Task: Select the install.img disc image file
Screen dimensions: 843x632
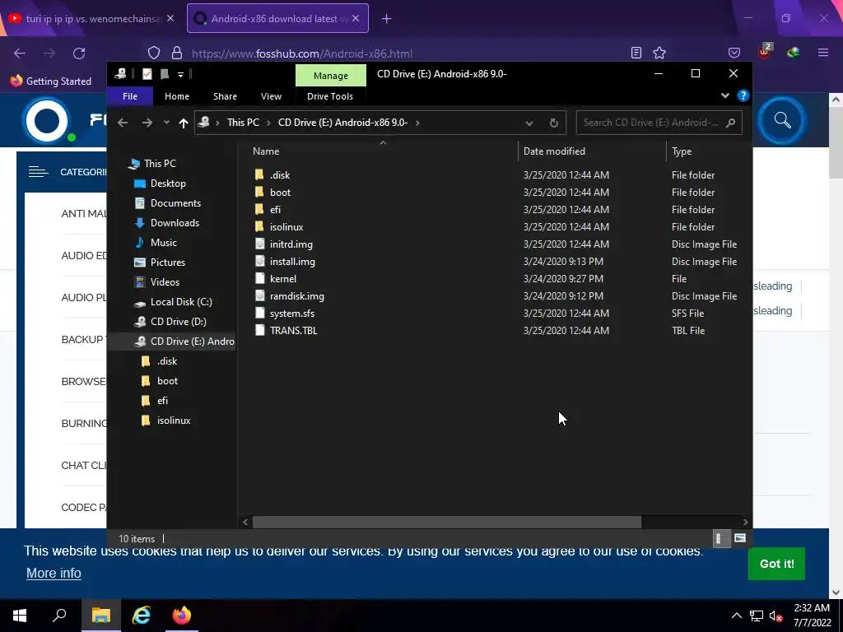Action: point(292,261)
